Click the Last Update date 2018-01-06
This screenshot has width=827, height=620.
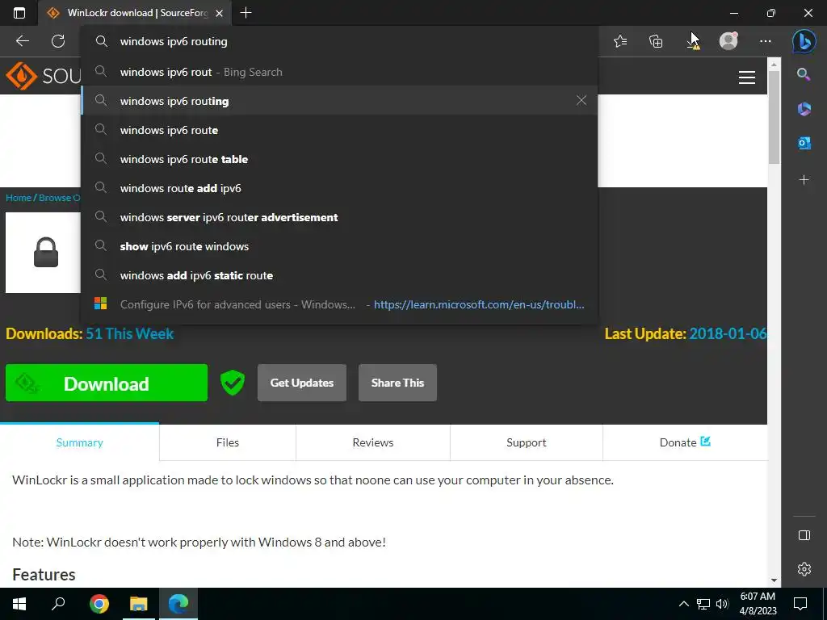point(728,333)
